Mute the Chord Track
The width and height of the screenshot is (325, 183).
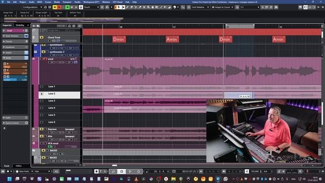(x=42, y=38)
